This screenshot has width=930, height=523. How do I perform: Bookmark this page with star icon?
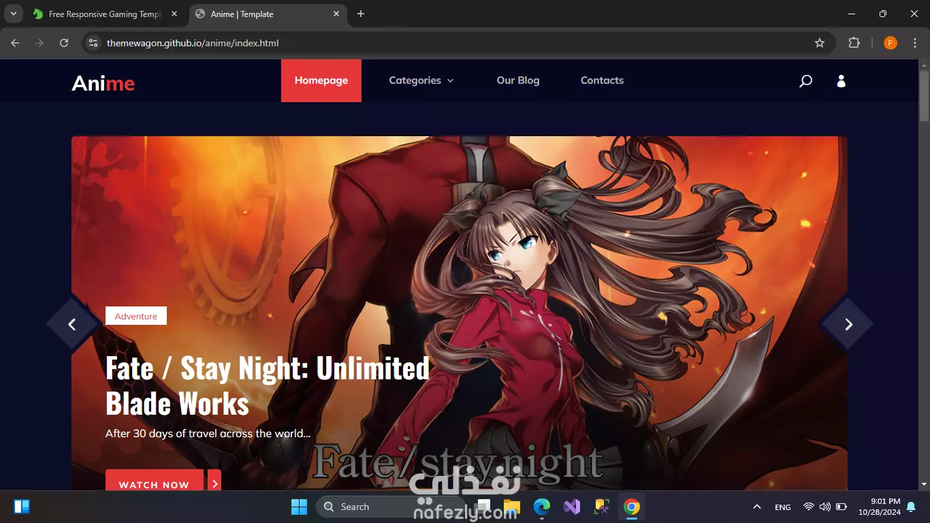[x=820, y=43]
